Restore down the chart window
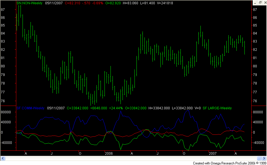Viewport: 267px width, 165px height. [x=260, y=3]
